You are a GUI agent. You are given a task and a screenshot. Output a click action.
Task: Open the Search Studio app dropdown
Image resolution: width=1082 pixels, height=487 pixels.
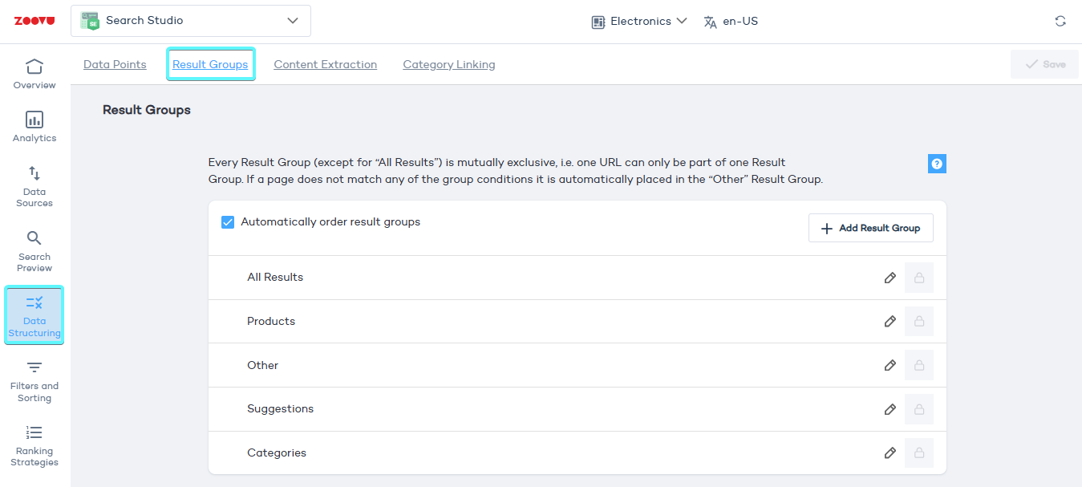pos(190,21)
